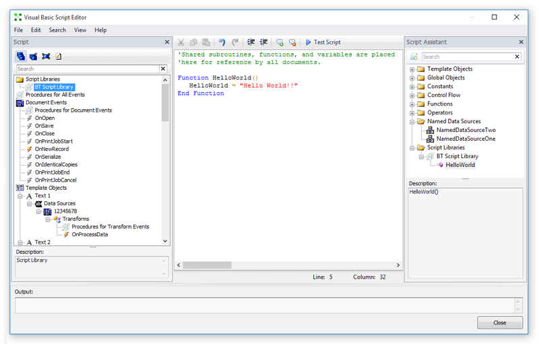Click the last icon in Script pane toolbar

click(x=59, y=57)
